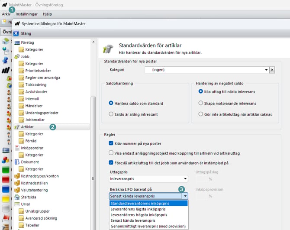Click the Kostnadstyper/konton icon
Screen dimensions: 290x230
(x=17, y=176)
